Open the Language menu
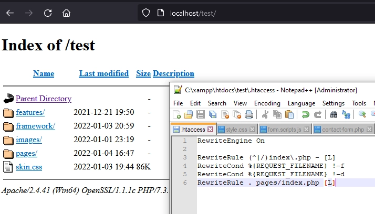This screenshot has height=214, width=375. coord(301,103)
